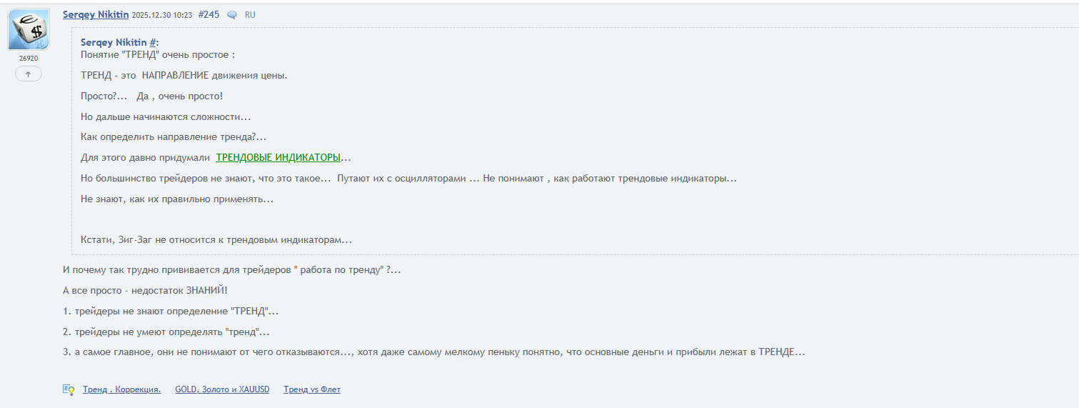The width and height of the screenshot is (1079, 408).
Task: Open the "Тренд vs Флет" topic
Action: tap(312, 389)
